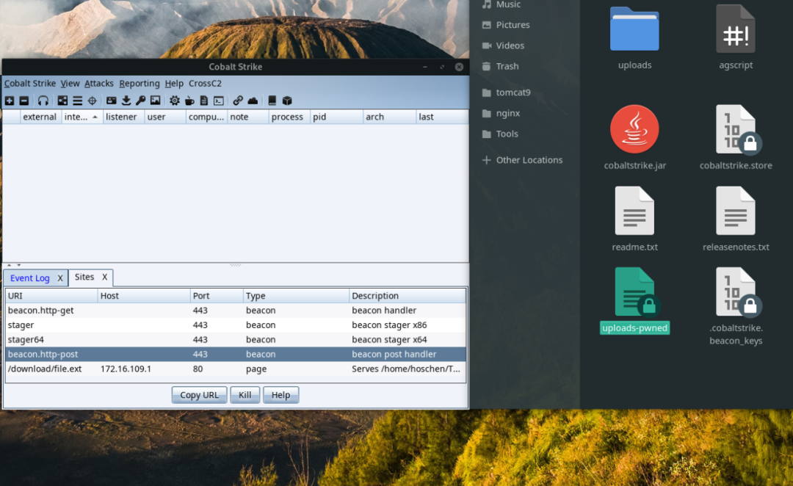The width and height of the screenshot is (793, 486).
Task: Click the cloud toolbar icon
Action: click(x=253, y=101)
